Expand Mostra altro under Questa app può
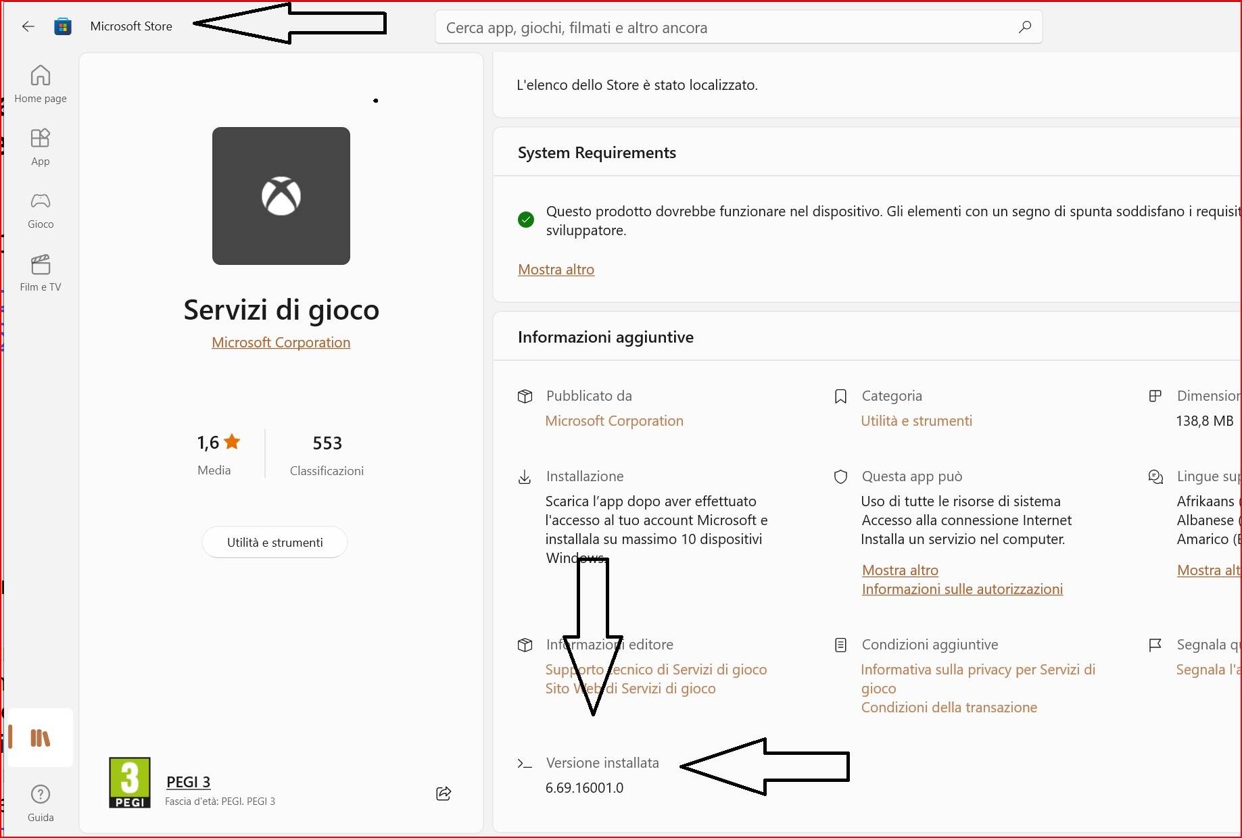Screen dimensions: 1242x838 [x=900, y=570]
